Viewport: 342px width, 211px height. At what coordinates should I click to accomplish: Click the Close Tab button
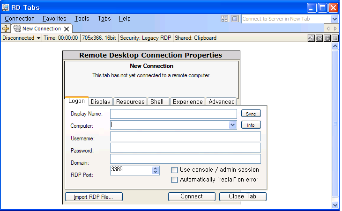pyautogui.click(x=243, y=196)
